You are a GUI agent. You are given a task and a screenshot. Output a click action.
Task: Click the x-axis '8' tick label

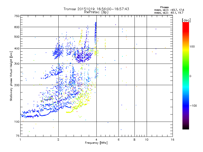pyautogui.click(x=134, y=140)
